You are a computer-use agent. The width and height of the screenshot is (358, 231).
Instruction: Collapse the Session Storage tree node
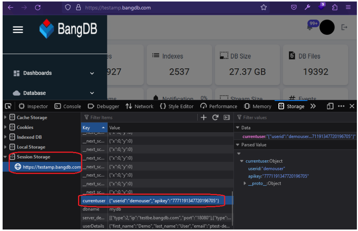pos(5,157)
